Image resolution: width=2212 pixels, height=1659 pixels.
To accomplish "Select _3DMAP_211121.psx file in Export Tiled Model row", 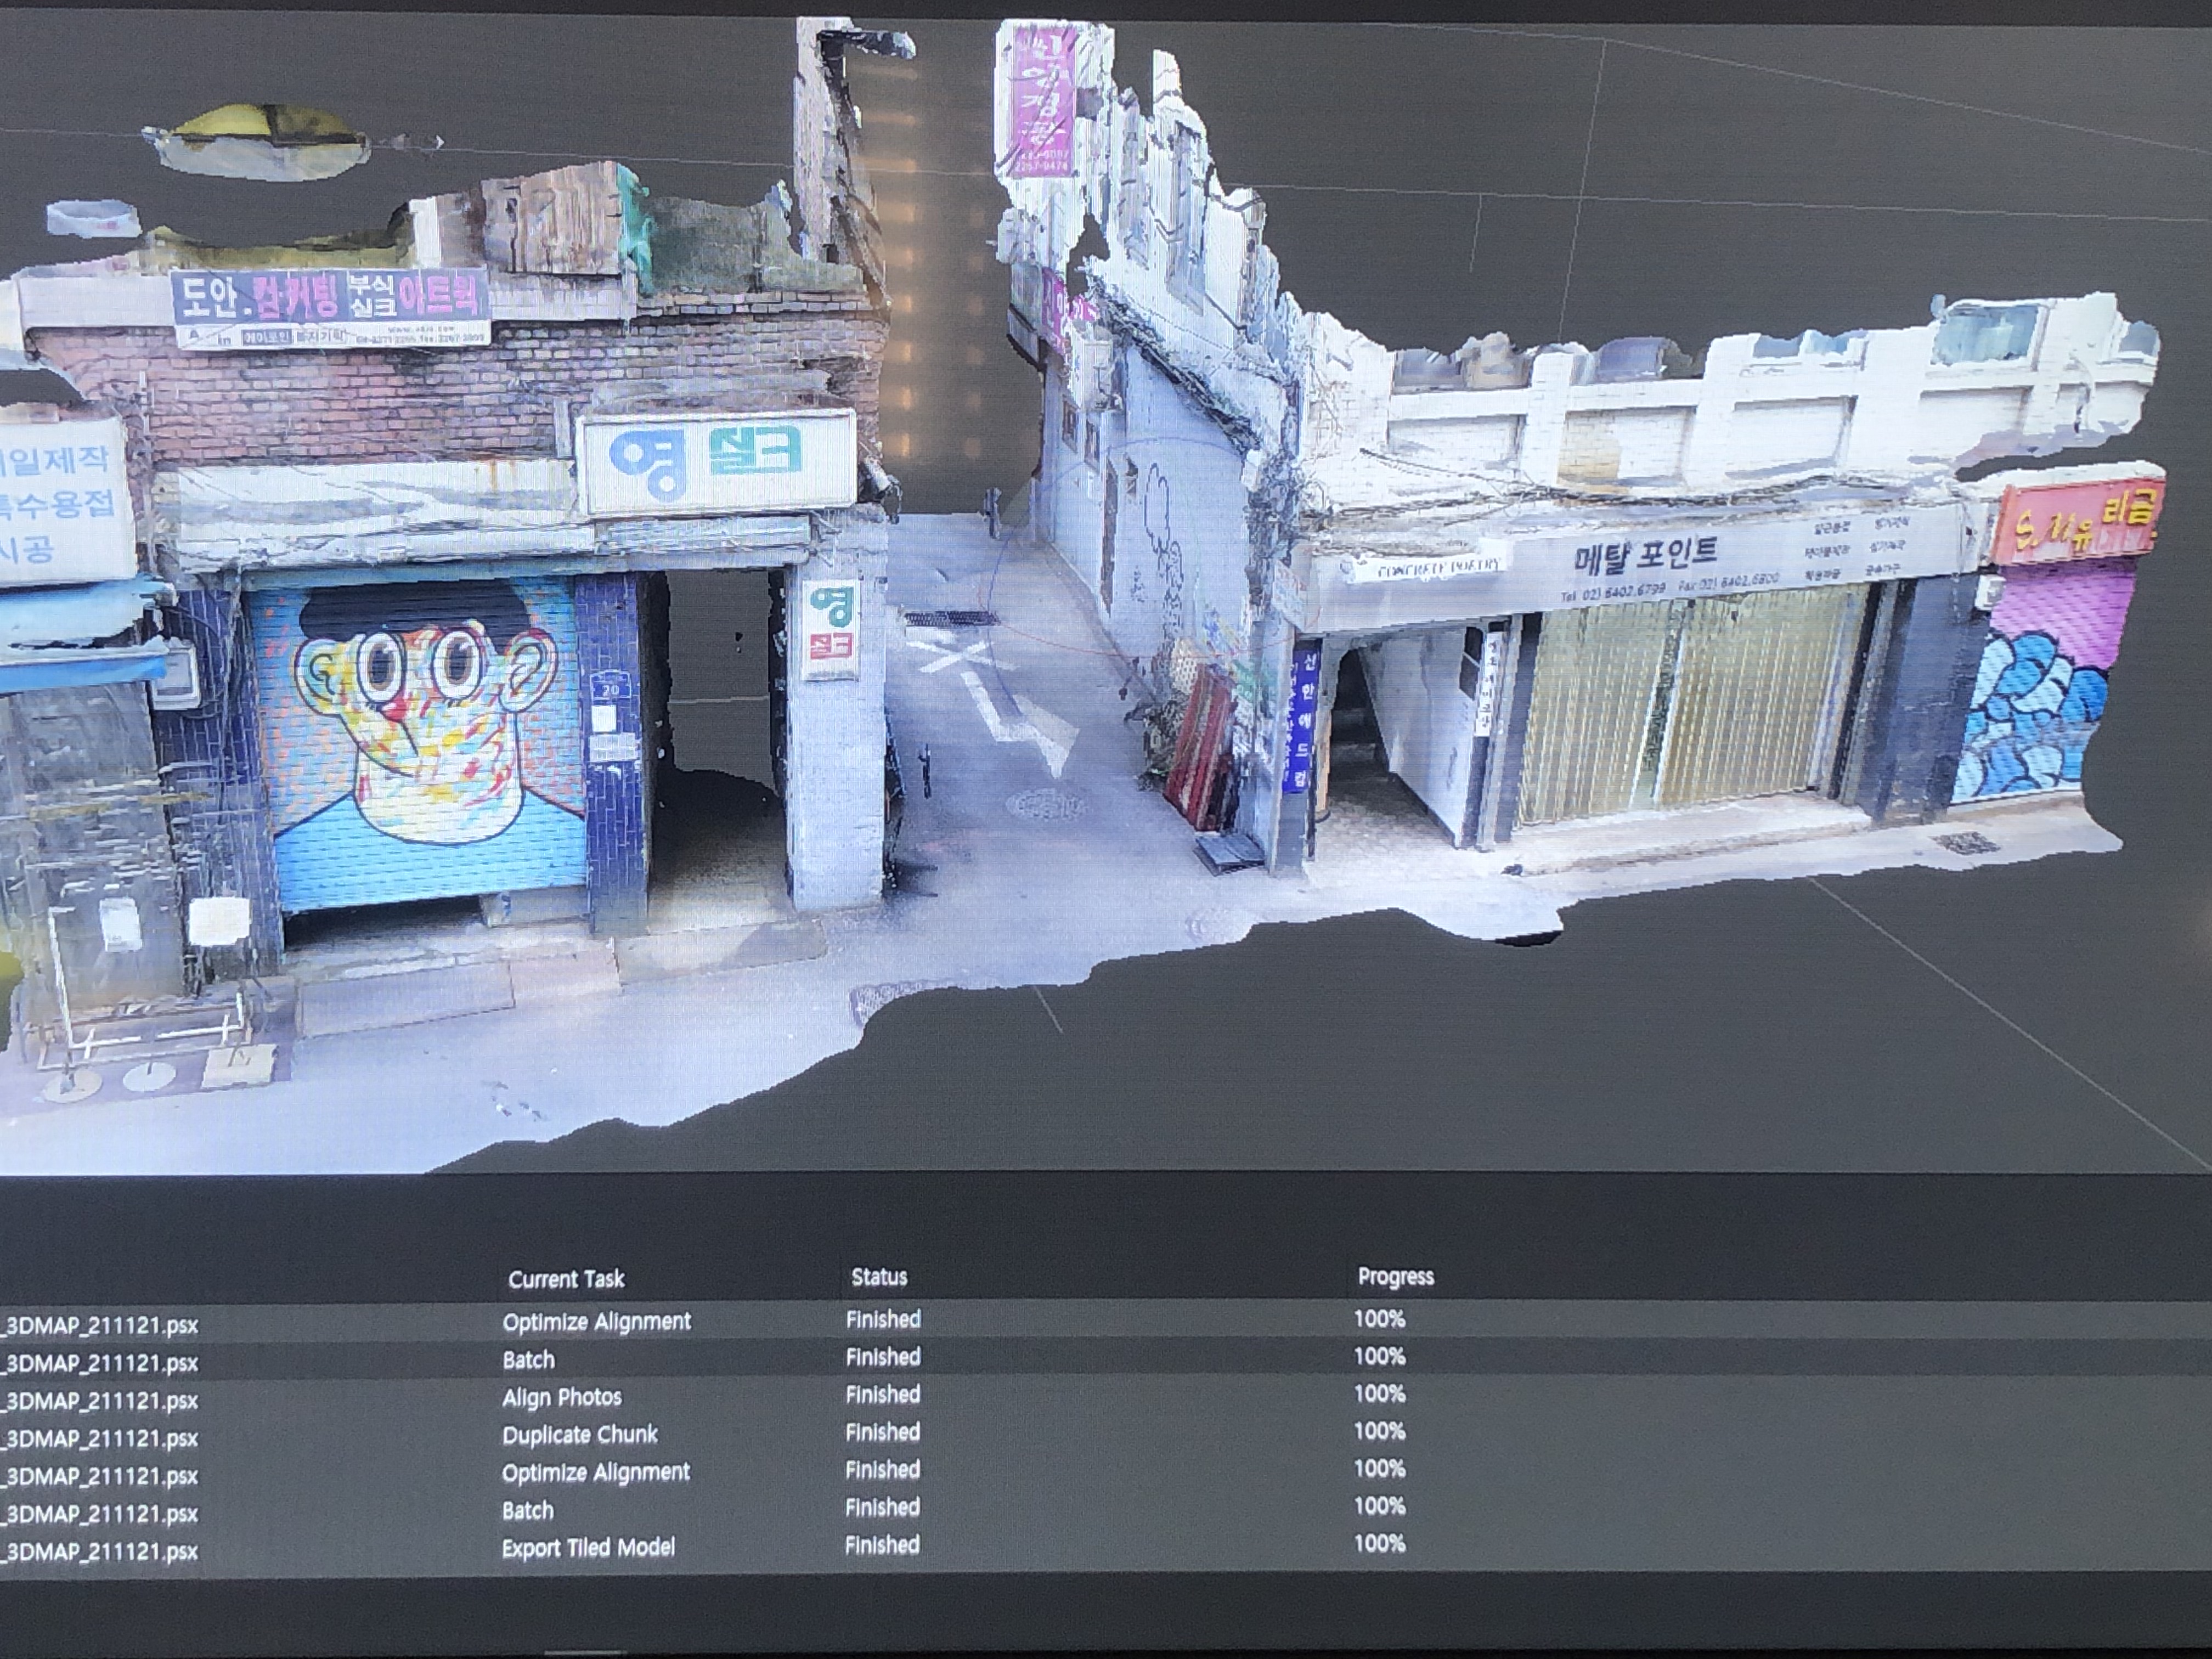I will tap(99, 1552).
